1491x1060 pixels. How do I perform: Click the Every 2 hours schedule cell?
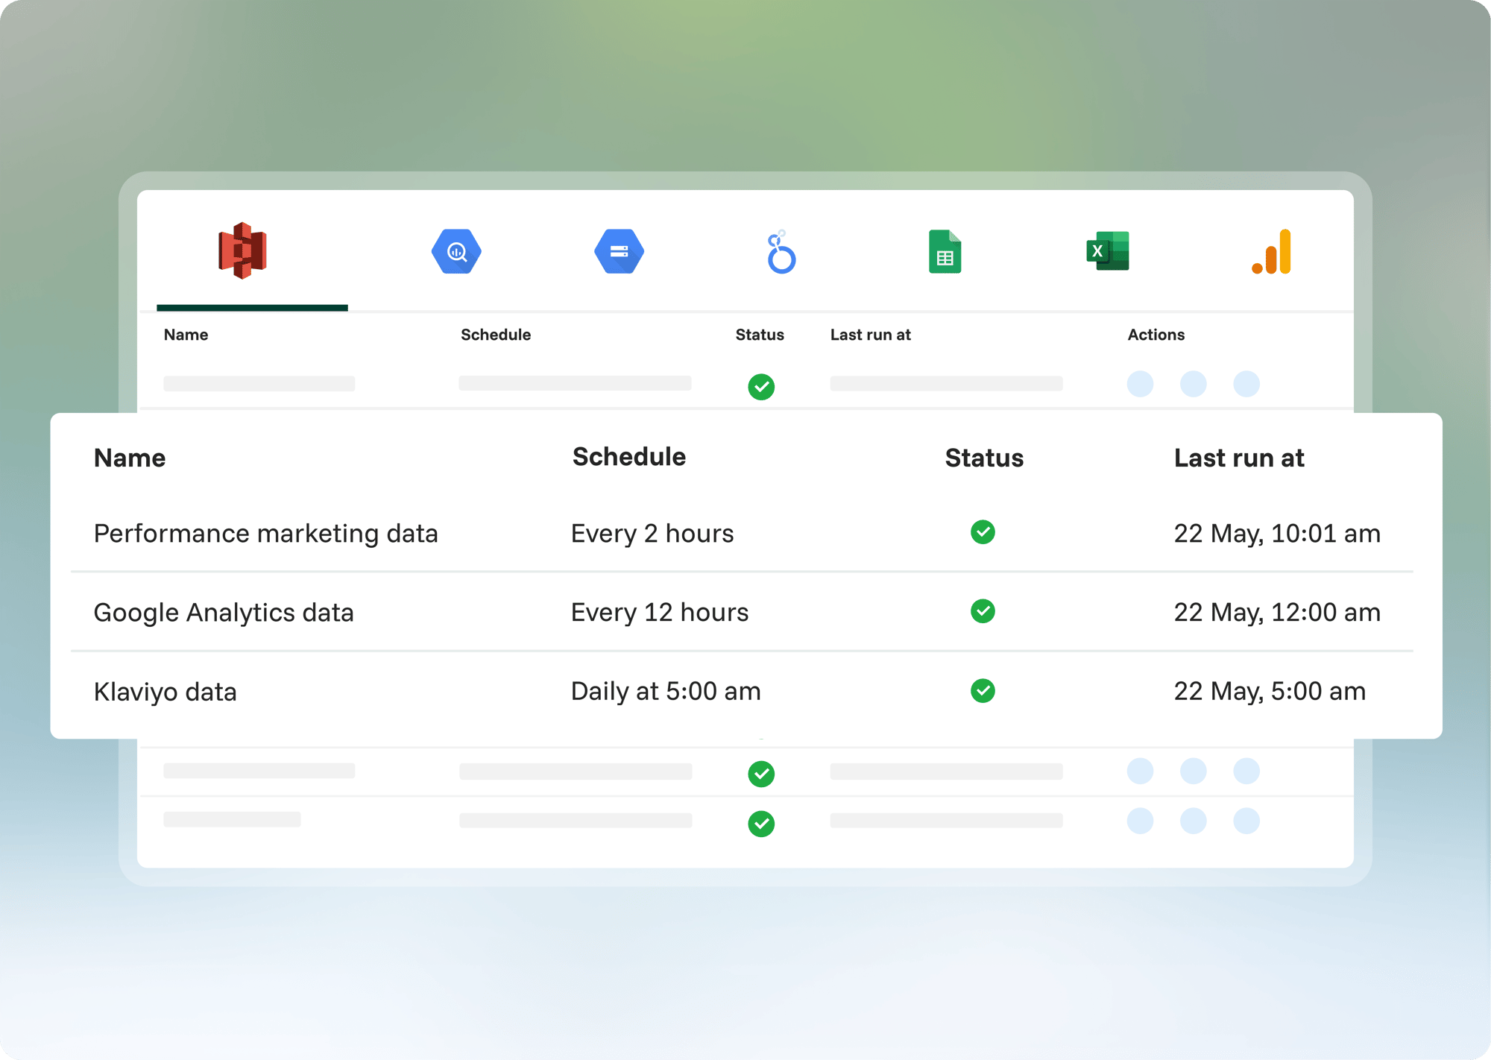click(x=652, y=534)
